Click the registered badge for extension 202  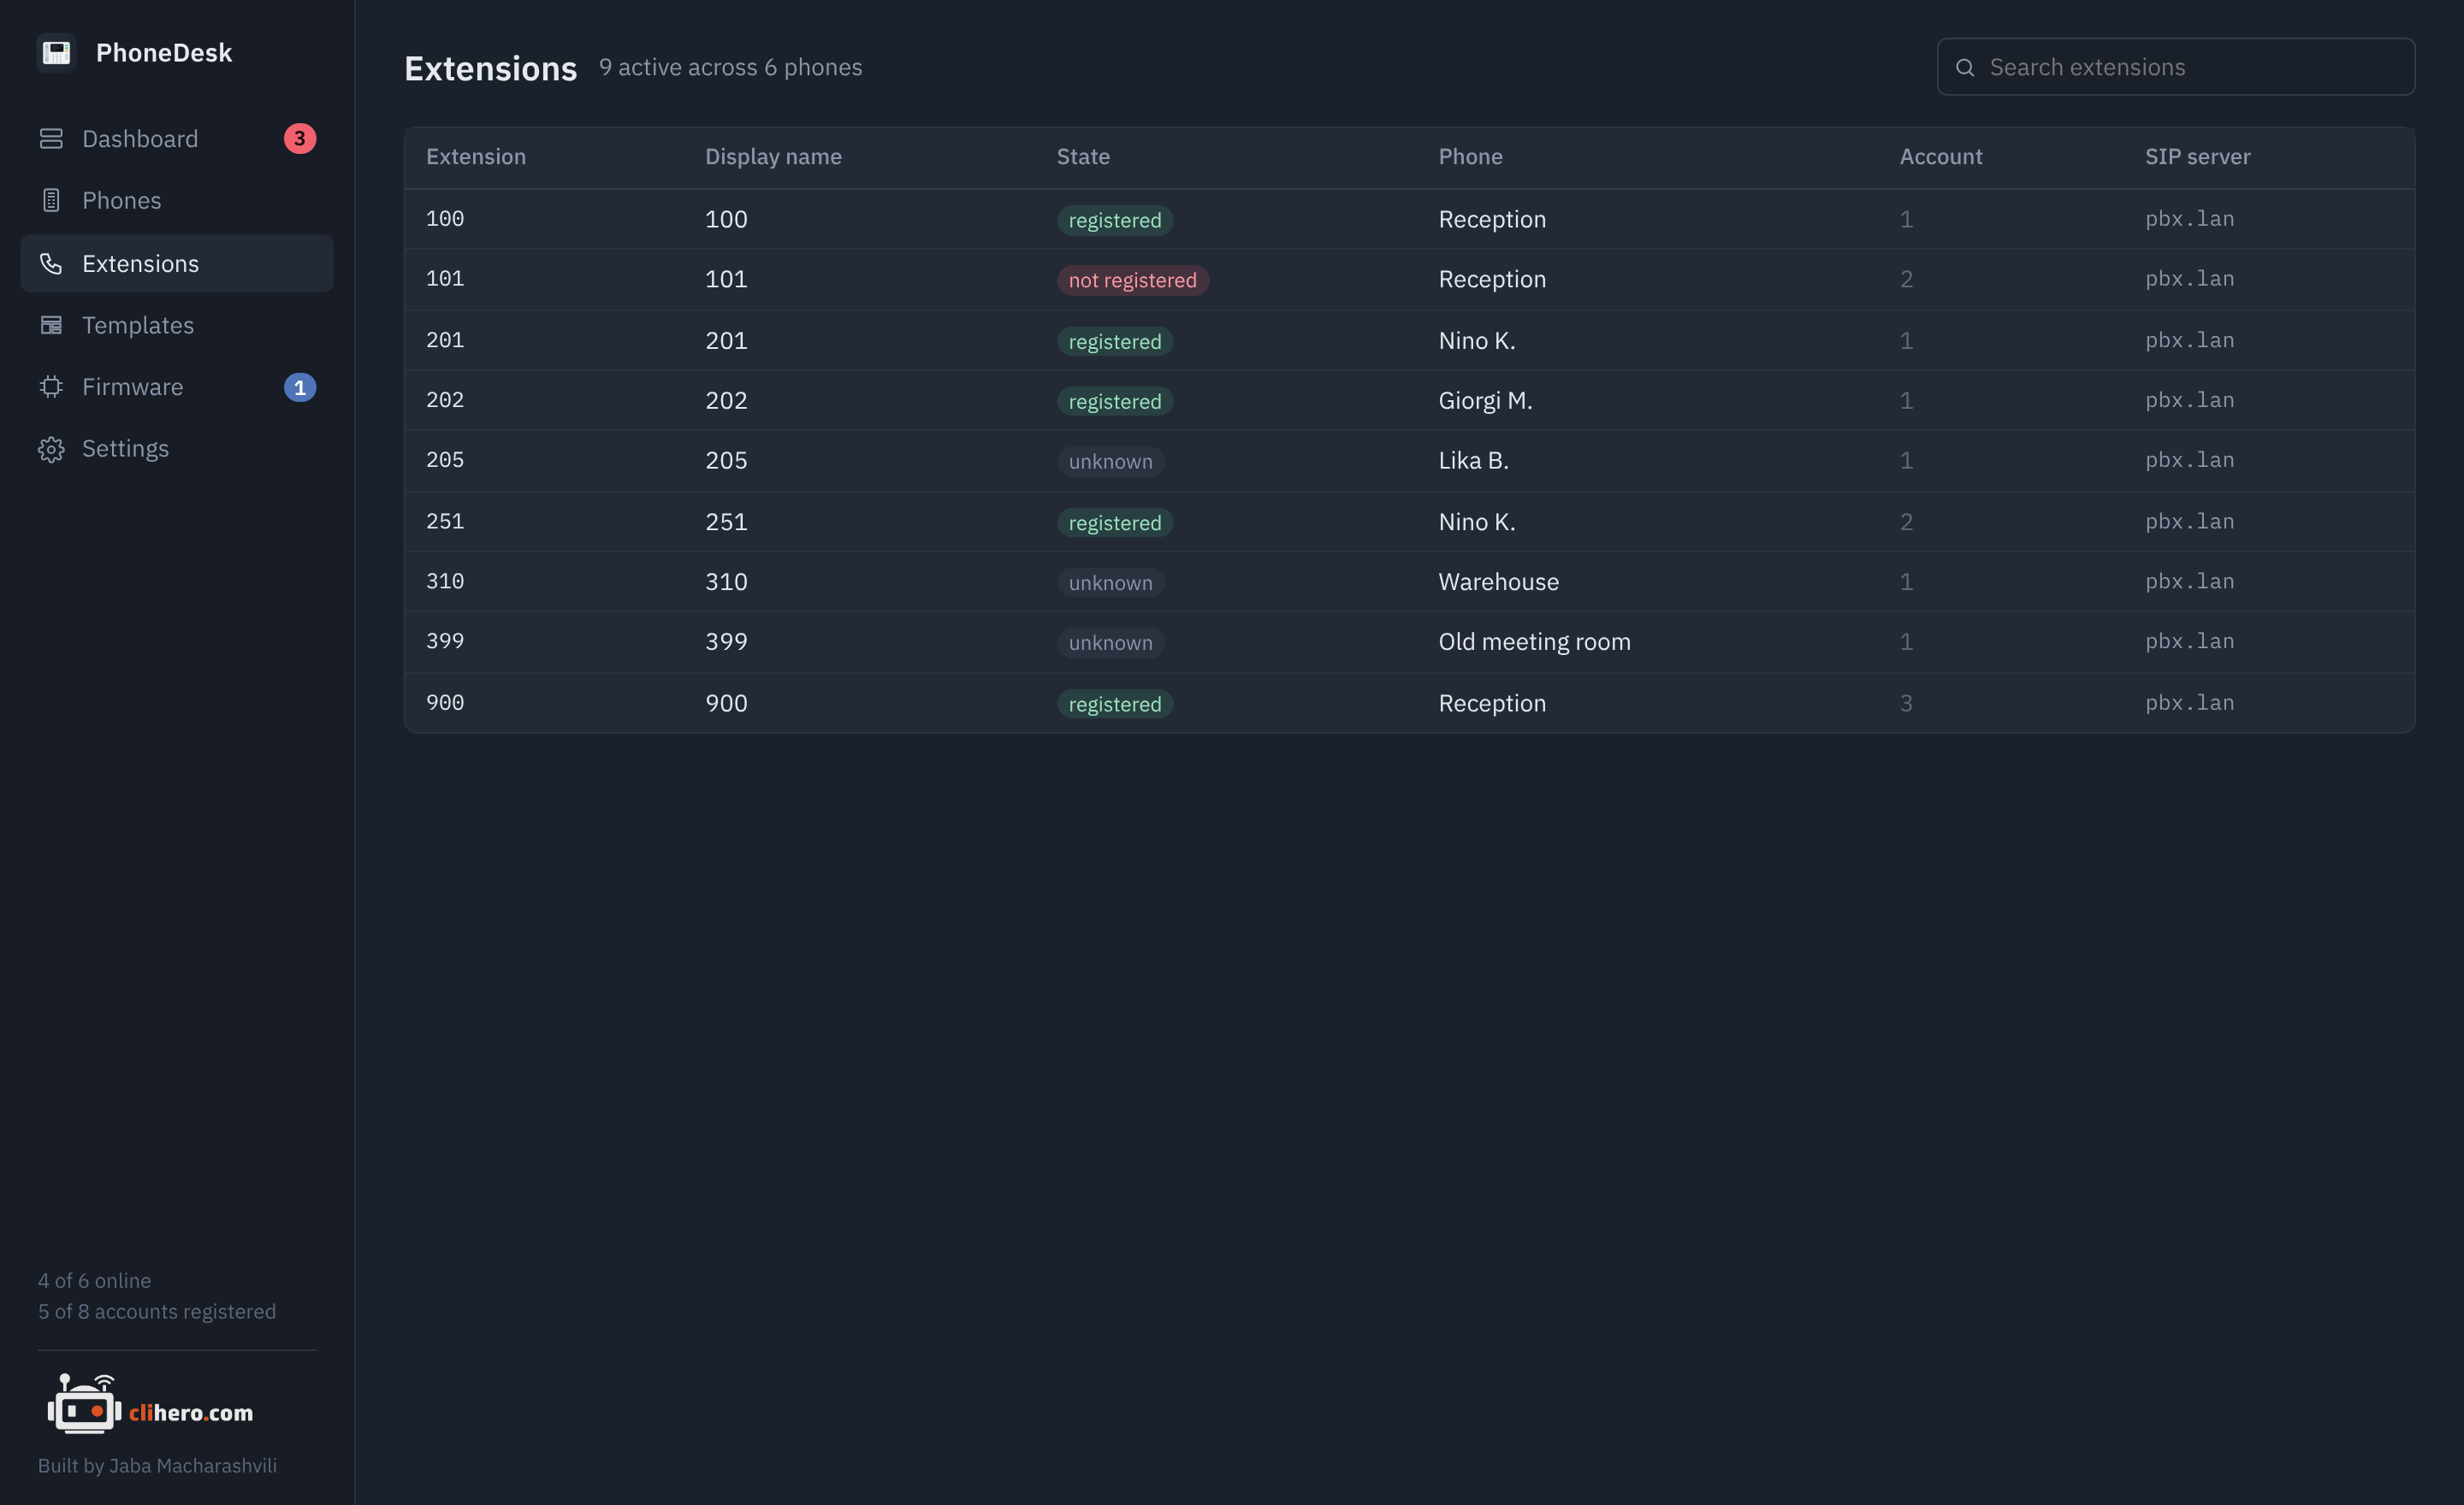(x=1115, y=402)
